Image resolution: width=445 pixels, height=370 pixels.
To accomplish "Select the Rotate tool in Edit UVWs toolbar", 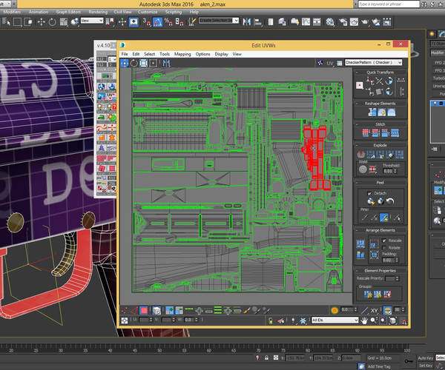I will point(133,64).
